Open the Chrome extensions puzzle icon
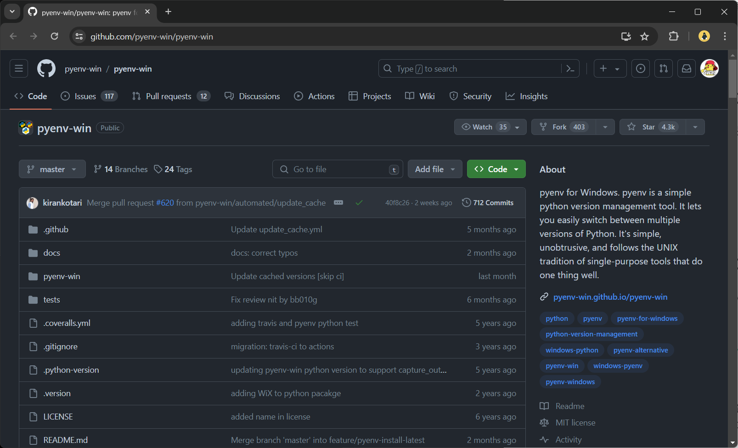Screen dimensions: 738x448 click(x=674, y=36)
